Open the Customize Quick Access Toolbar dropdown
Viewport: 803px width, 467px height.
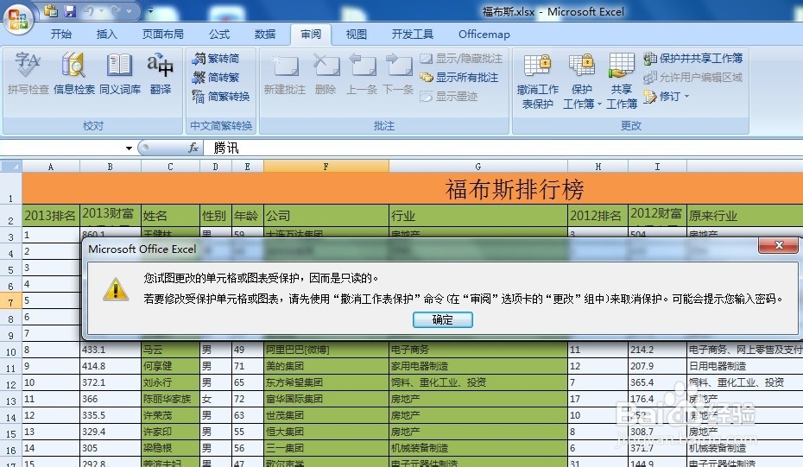click(x=150, y=10)
